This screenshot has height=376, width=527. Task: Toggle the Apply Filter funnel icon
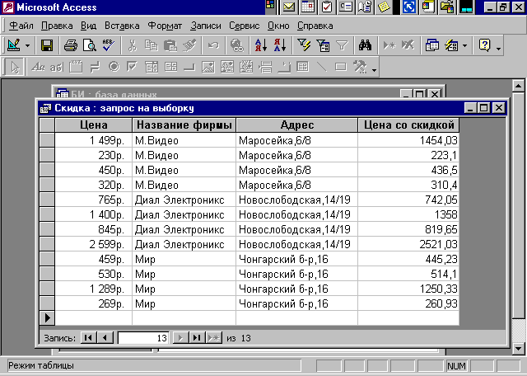(342, 45)
